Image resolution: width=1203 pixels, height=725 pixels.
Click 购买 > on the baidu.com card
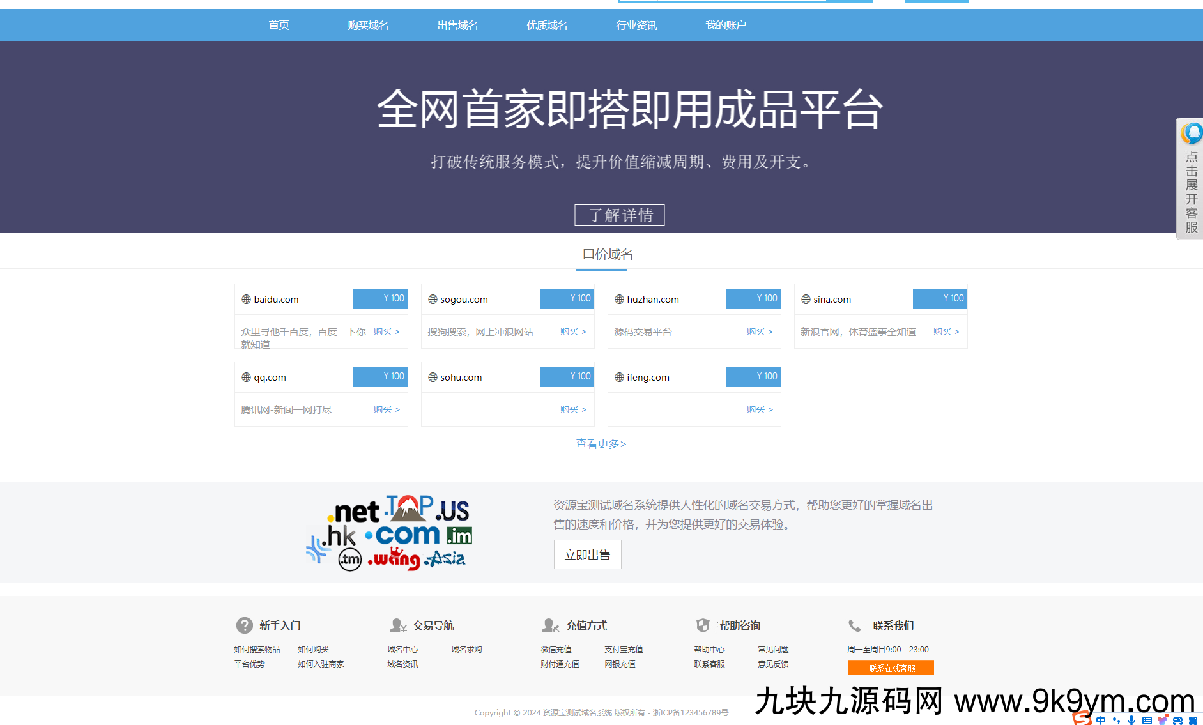tap(387, 332)
